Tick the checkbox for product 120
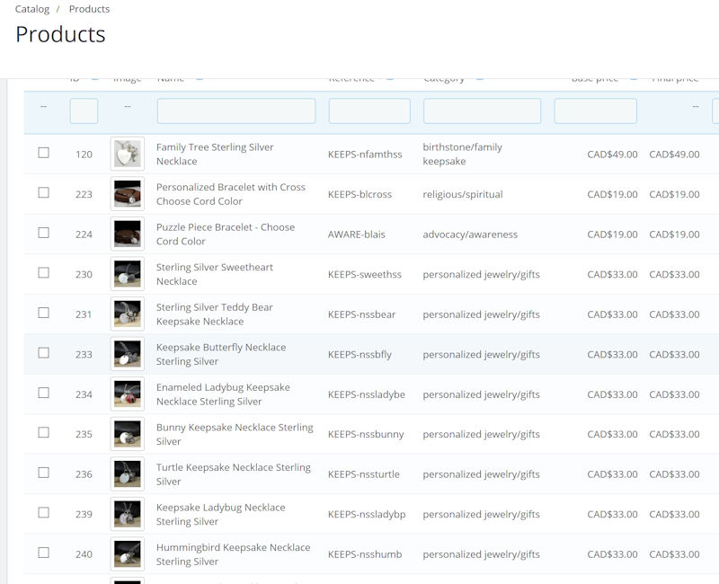The width and height of the screenshot is (719, 584). 43,153
